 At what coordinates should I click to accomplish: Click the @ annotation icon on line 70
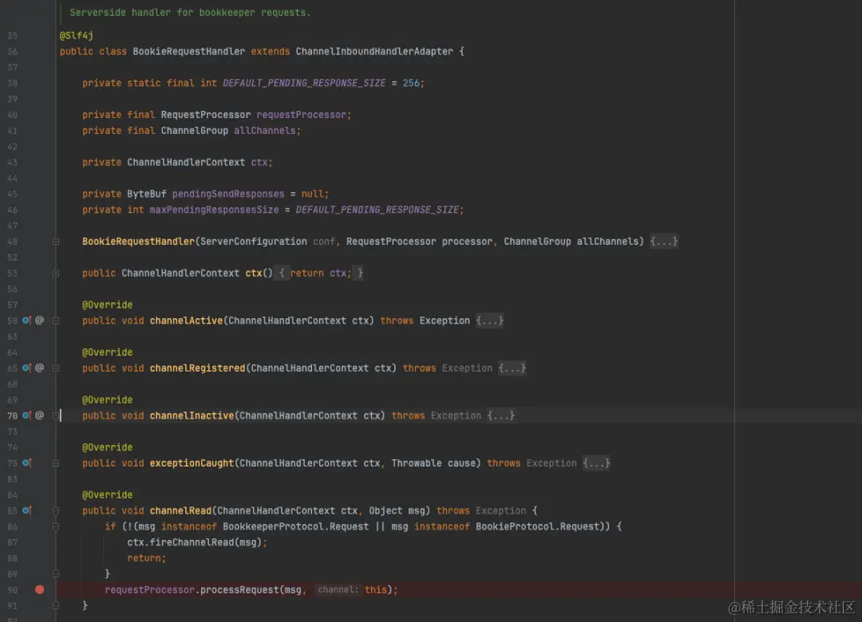click(40, 415)
